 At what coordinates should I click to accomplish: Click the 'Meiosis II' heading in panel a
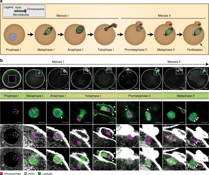pyautogui.click(x=164, y=16)
